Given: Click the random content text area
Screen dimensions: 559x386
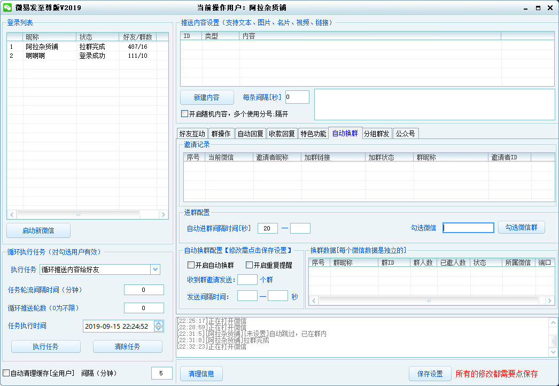Looking at the screenshot, I should (434, 105).
